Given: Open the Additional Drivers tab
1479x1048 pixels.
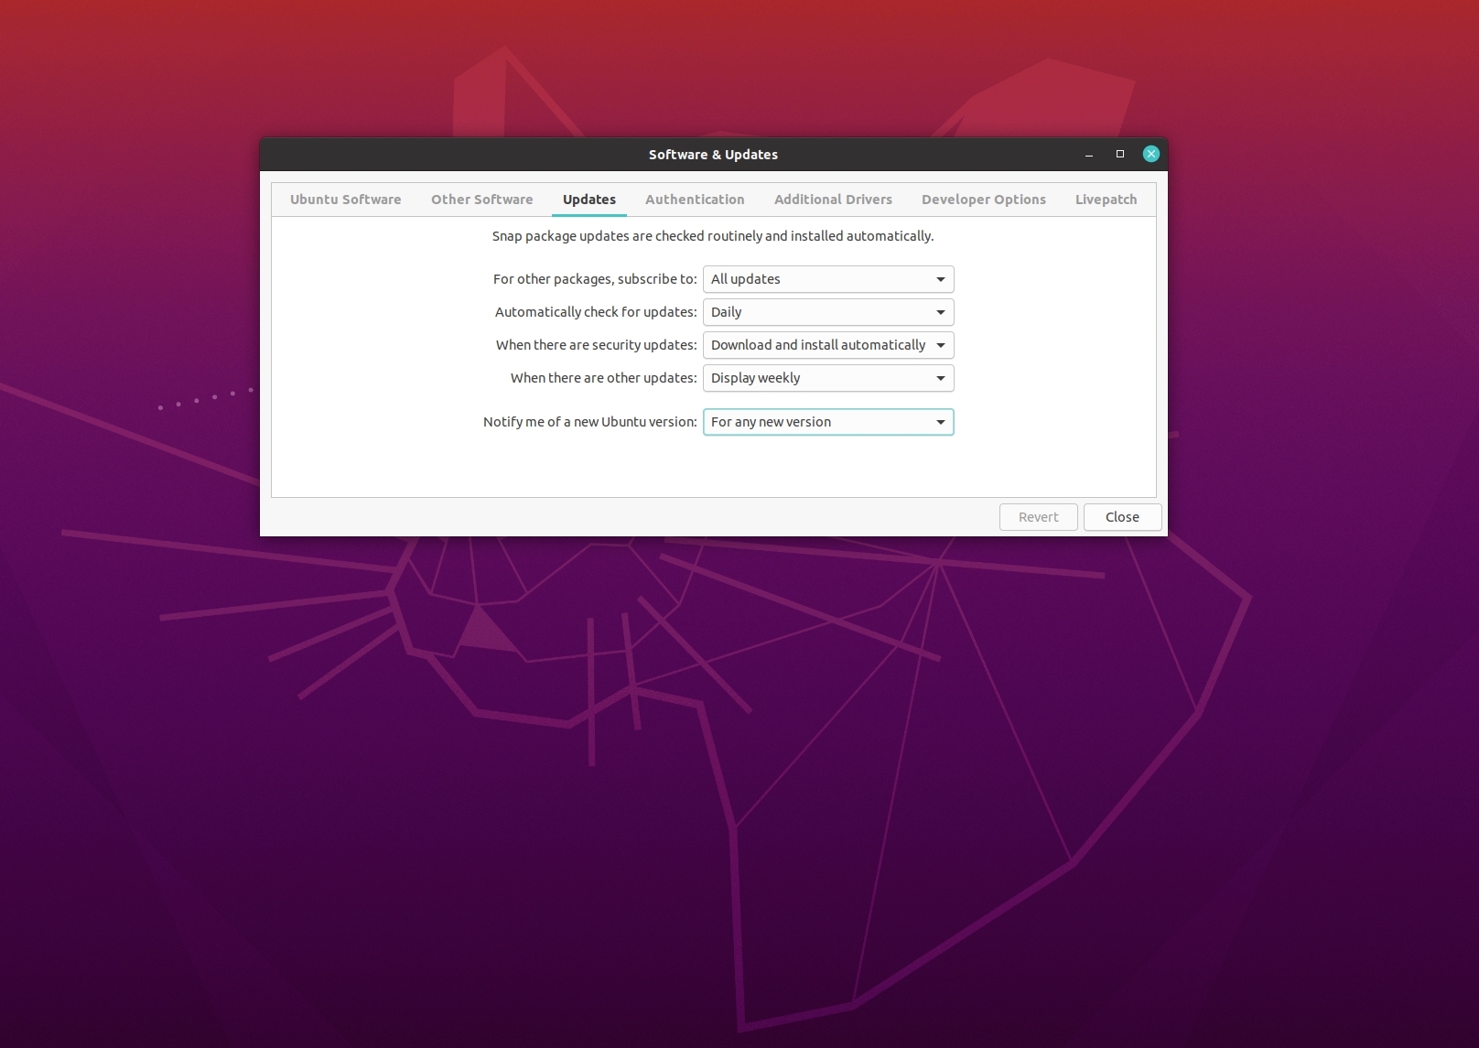Looking at the screenshot, I should click(833, 199).
